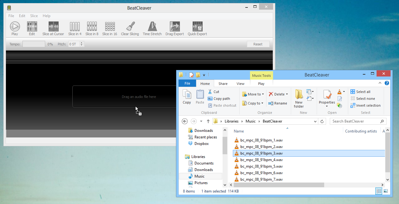Switch to the View ribbon tab

240,84
